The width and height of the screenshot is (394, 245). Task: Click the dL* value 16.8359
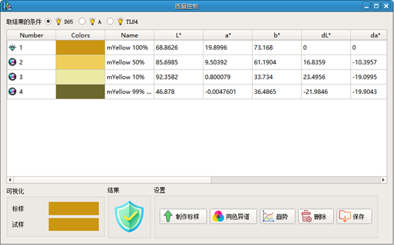tap(314, 62)
